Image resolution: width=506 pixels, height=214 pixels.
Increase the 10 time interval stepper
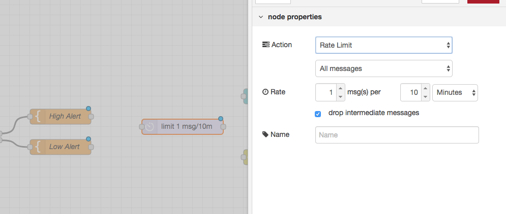point(426,89)
